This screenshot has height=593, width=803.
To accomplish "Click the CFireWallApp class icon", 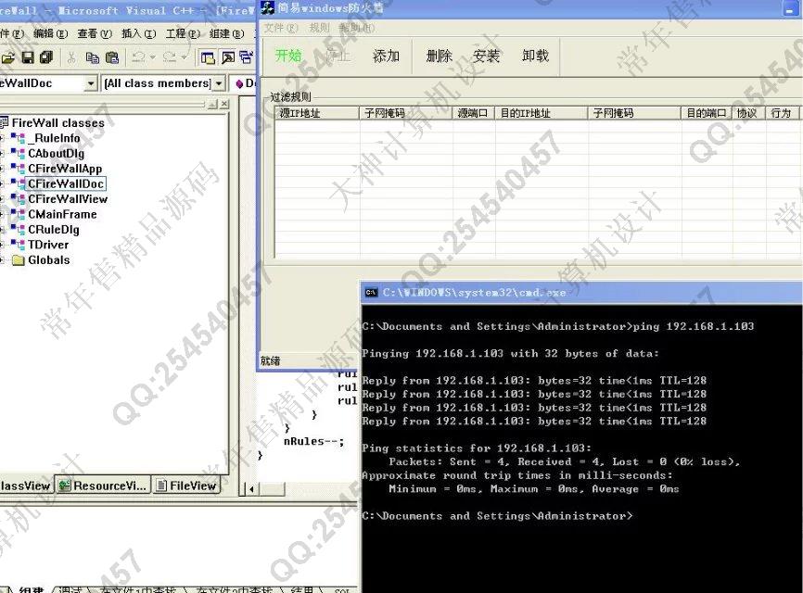I will coord(18,168).
